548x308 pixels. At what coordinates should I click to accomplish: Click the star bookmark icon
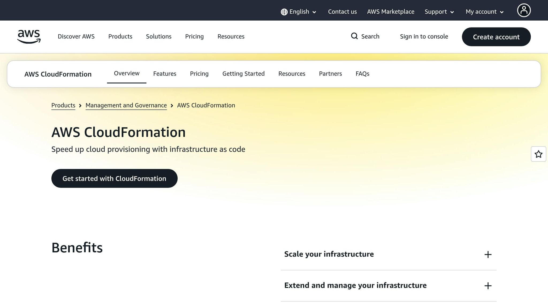(538, 154)
